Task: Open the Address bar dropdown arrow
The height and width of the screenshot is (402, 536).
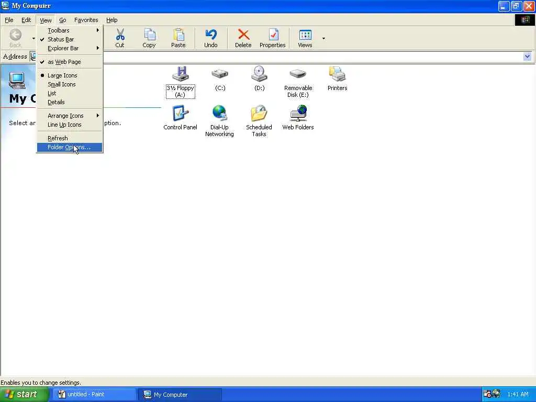Action: pyautogui.click(x=527, y=57)
